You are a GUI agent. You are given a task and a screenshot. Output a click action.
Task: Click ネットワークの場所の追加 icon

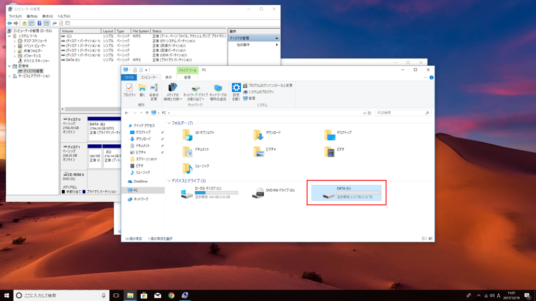tap(218, 92)
